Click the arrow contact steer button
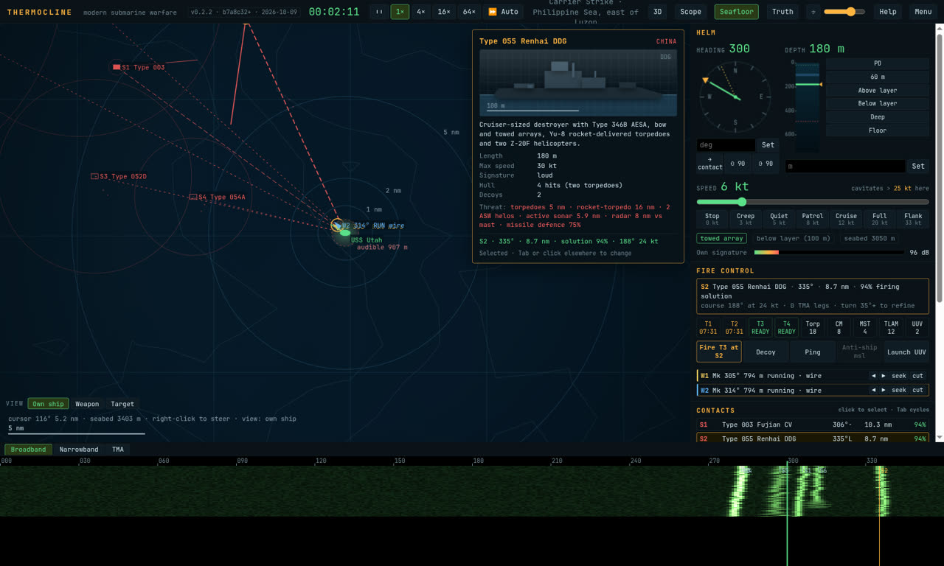944x566 pixels. coord(709,164)
